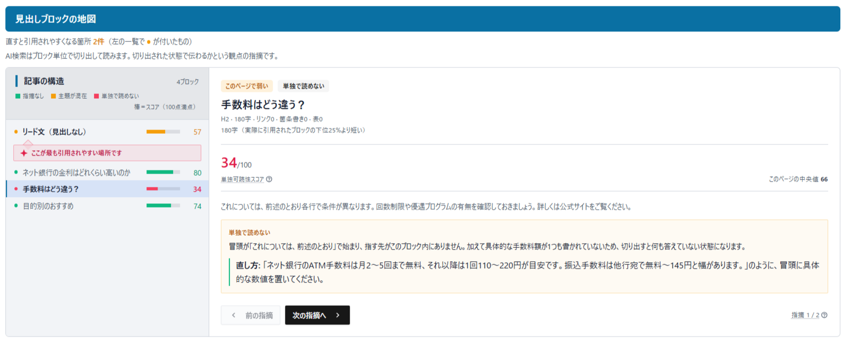
Task: Click the 単独可読性スコア label
Action: tap(243, 179)
